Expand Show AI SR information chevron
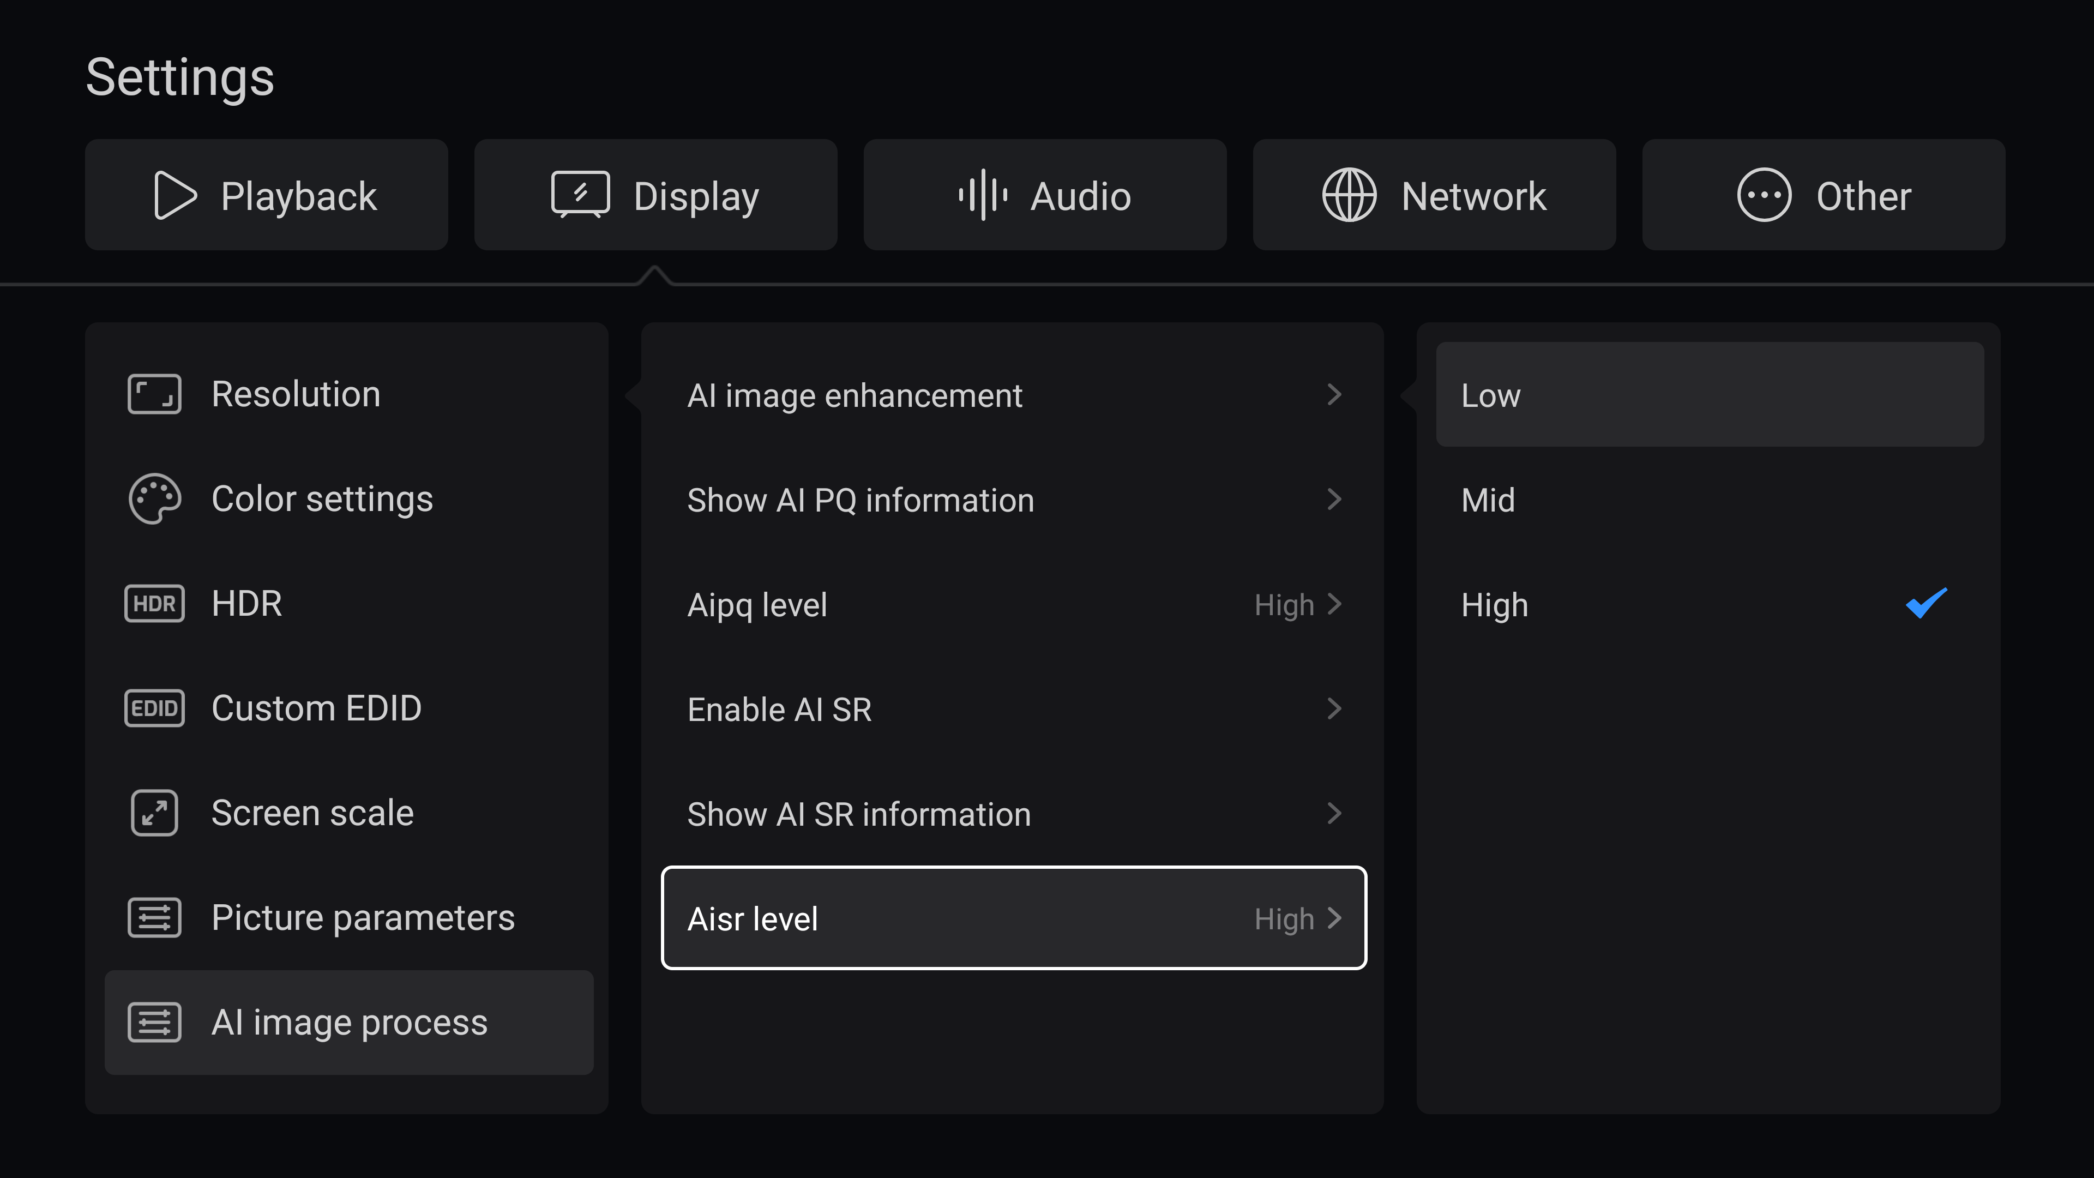The image size is (2094, 1178). click(x=1334, y=813)
